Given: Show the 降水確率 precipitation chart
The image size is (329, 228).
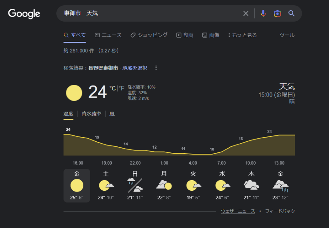Looking at the screenshot, I should [x=91, y=114].
